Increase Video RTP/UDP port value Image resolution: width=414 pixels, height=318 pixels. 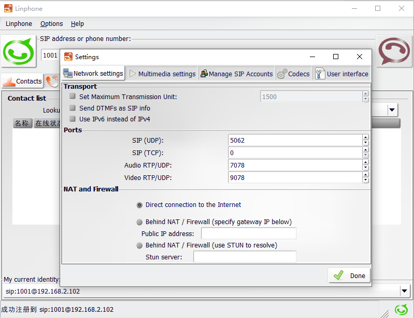pyautogui.click(x=365, y=174)
